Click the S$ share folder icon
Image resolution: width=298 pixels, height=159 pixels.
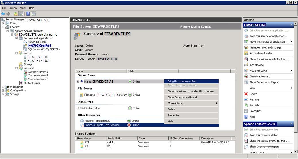coord(82,146)
